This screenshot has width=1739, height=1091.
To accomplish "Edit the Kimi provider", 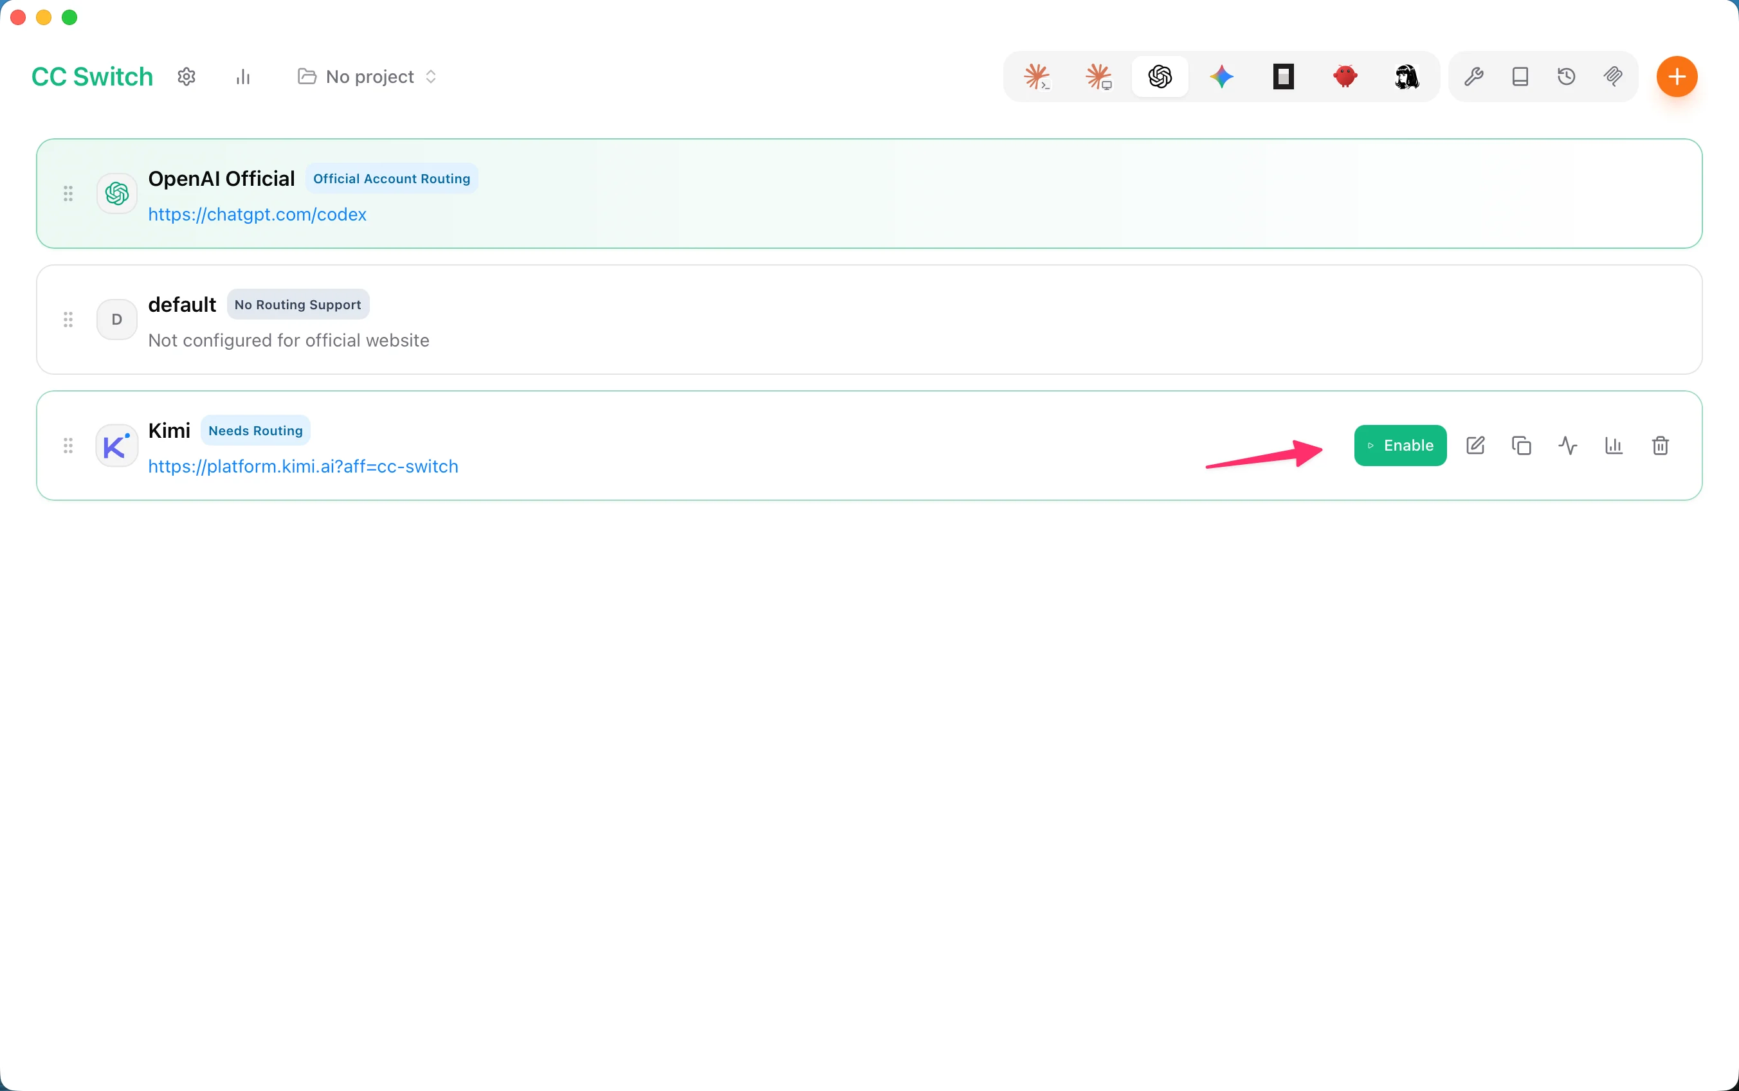I will (x=1475, y=445).
